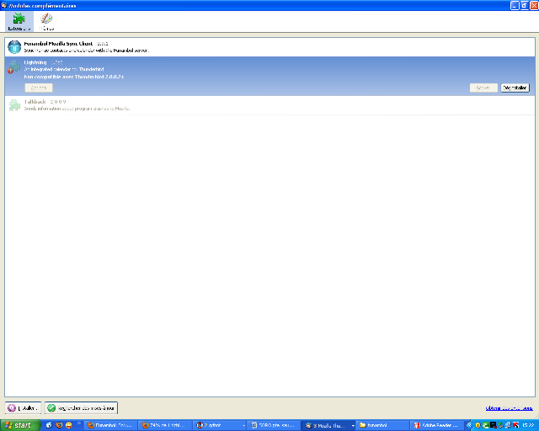Image resolution: width=539 pixels, height=431 pixels.
Task: Click the smiley face quick launch icon
Action: coord(69,425)
